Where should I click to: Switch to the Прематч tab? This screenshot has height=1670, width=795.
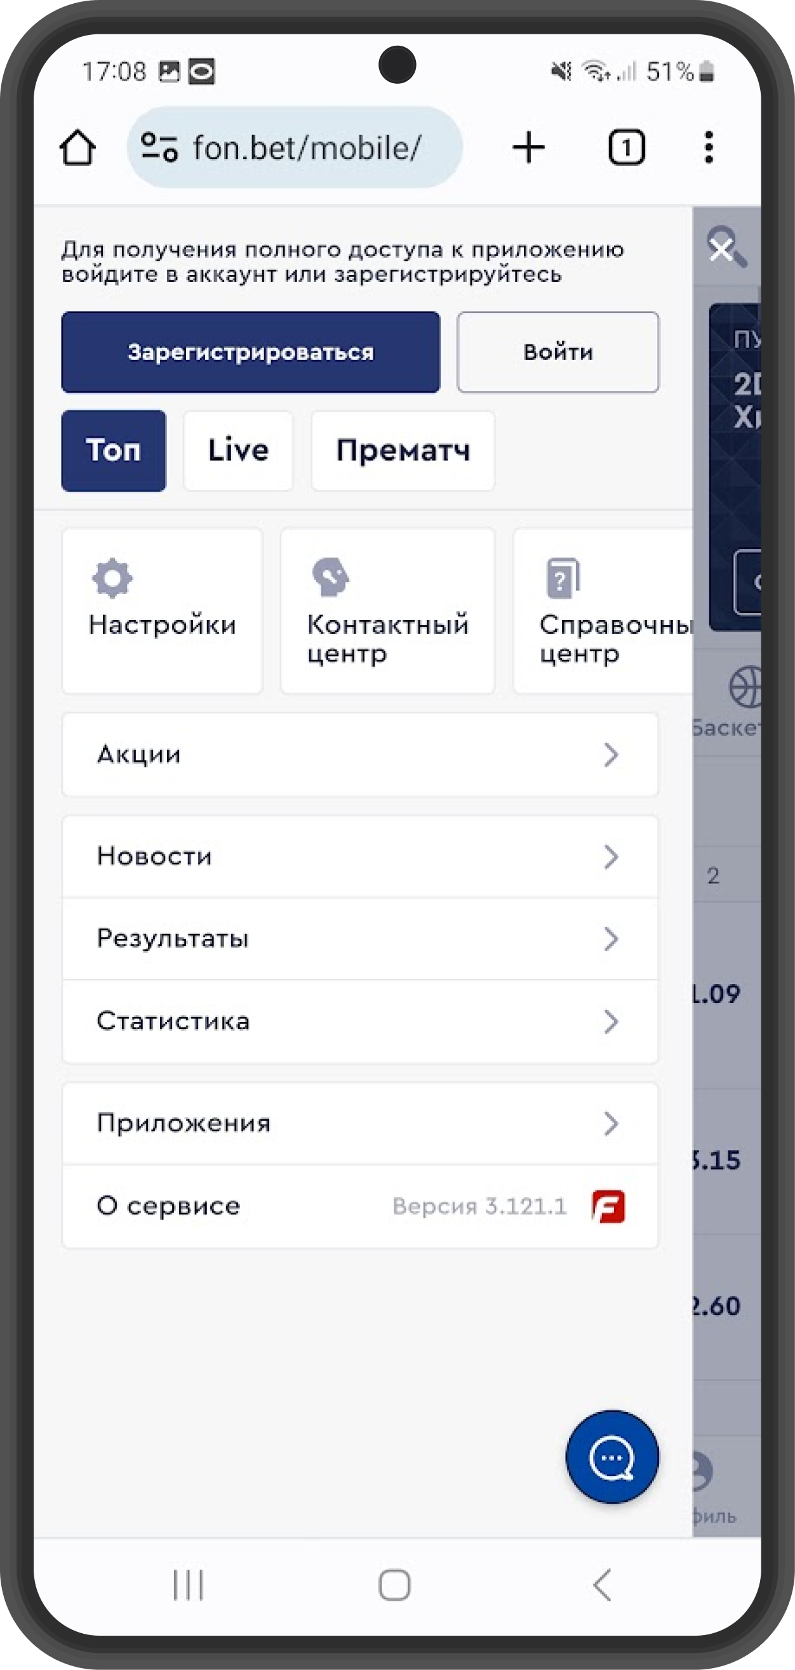pos(403,450)
